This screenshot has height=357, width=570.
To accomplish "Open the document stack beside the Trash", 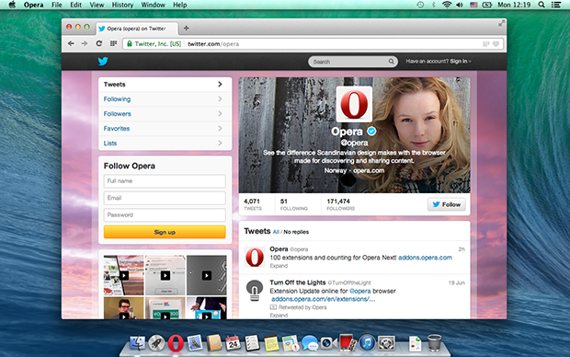I will [x=415, y=343].
